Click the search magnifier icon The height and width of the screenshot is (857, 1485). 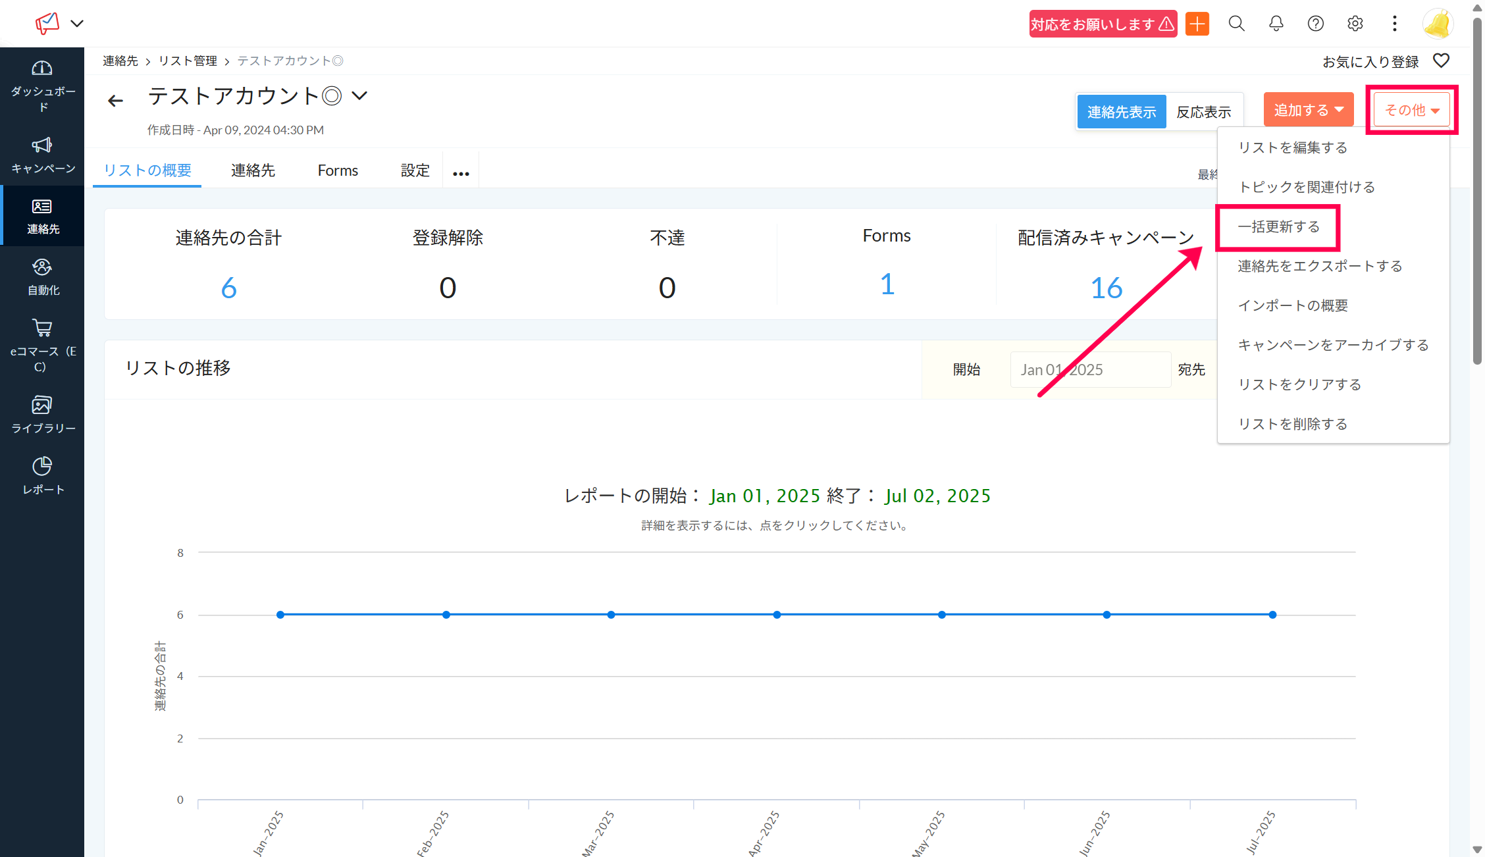point(1236,24)
